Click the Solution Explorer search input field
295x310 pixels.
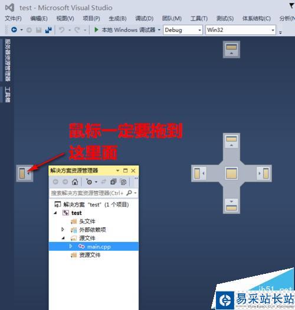(87, 193)
